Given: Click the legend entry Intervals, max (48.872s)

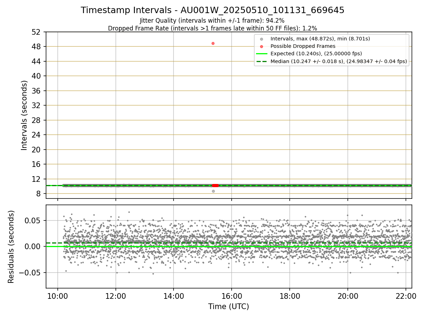Looking at the screenshot, I should click(320, 39).
